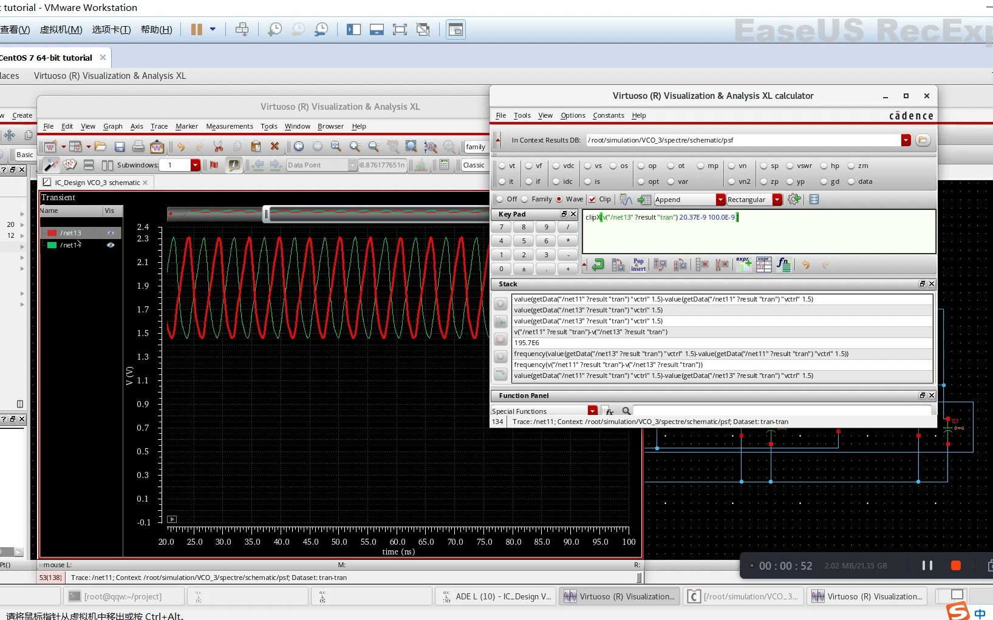Open the Data Point dropdown

[352, 165]
